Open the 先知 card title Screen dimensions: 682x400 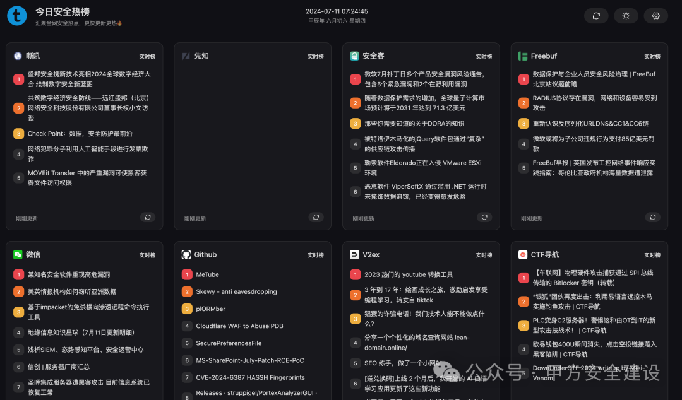[x=201, y=56]
